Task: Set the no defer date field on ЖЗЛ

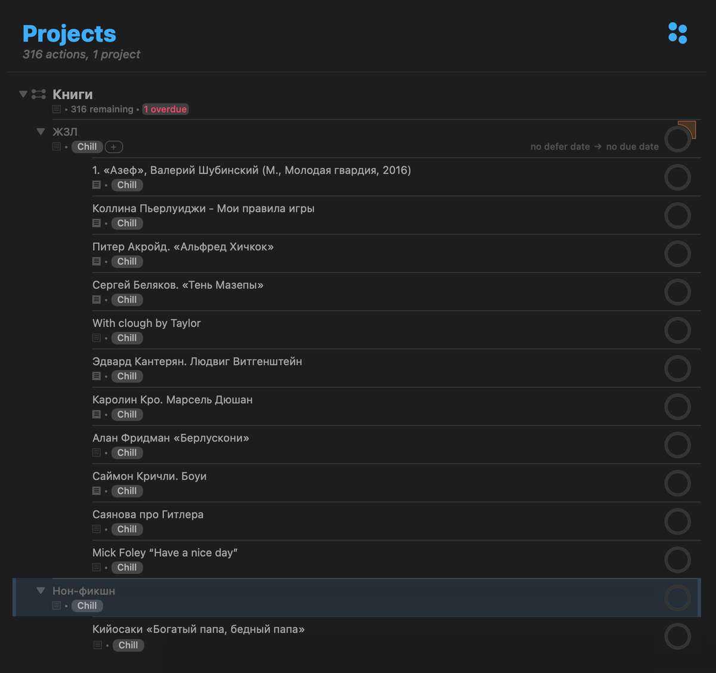Action: click(560, 147)
